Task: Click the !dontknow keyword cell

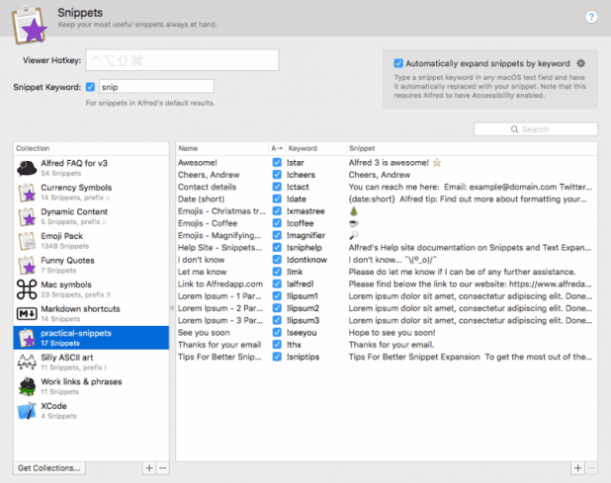Action: tap(306, 260)
